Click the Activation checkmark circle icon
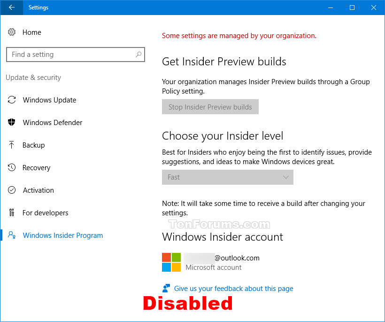The height and width of the screenshot is (322, 385). (x=12, y=190)
